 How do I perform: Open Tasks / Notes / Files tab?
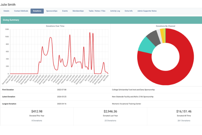(x=97, y=11)
